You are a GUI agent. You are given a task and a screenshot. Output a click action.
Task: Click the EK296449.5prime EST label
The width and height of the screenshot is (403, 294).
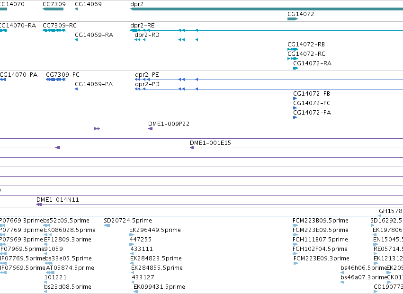[155, 230]
